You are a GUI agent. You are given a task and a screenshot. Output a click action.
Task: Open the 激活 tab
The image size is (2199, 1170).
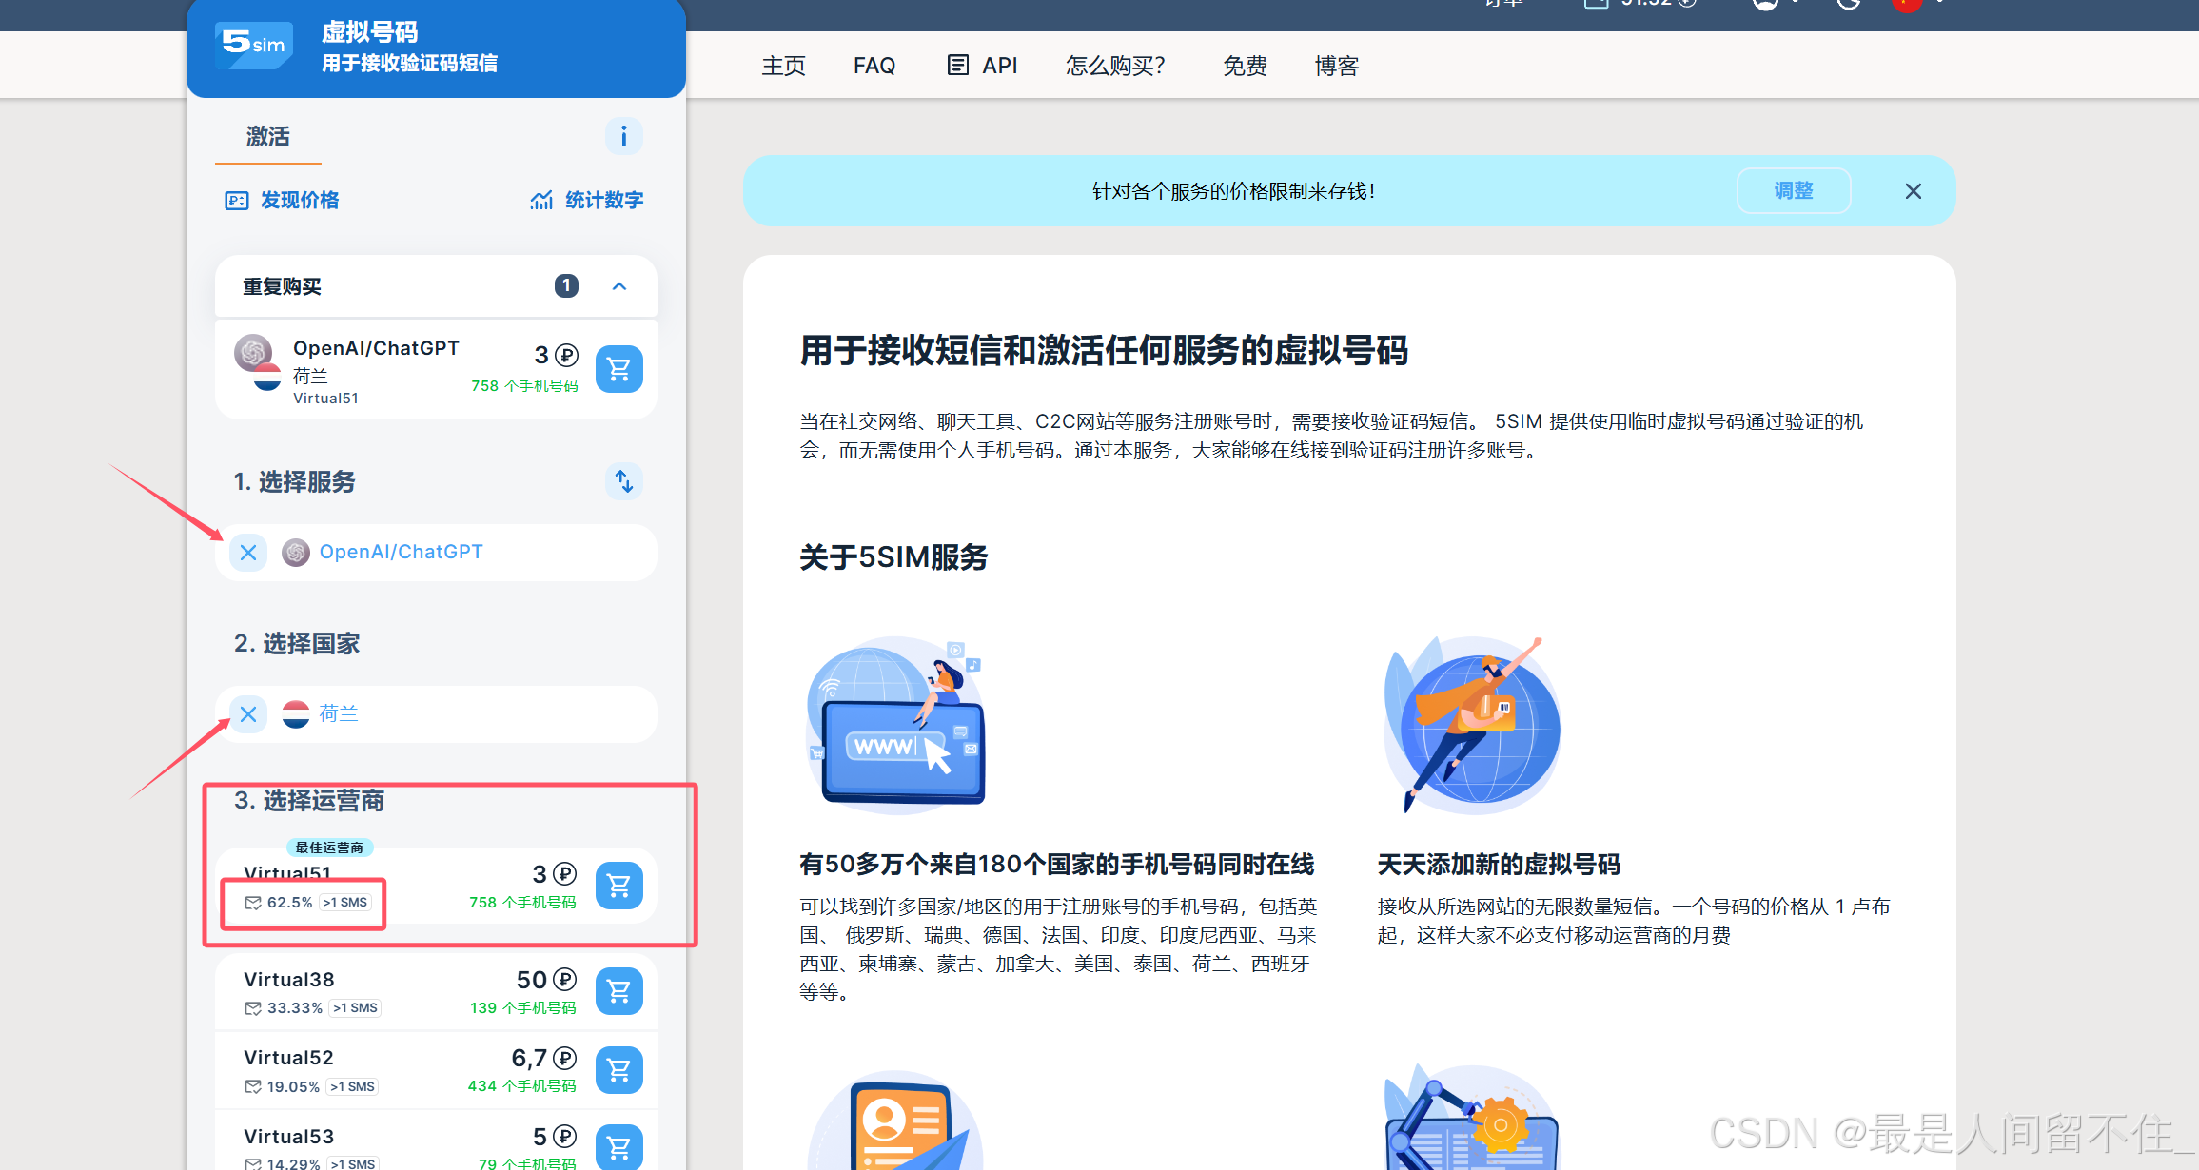pyautogui.click(x=267, y=137)
